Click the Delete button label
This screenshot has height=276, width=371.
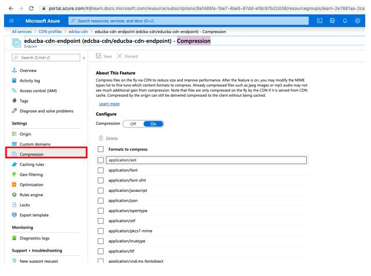[112, 139]
